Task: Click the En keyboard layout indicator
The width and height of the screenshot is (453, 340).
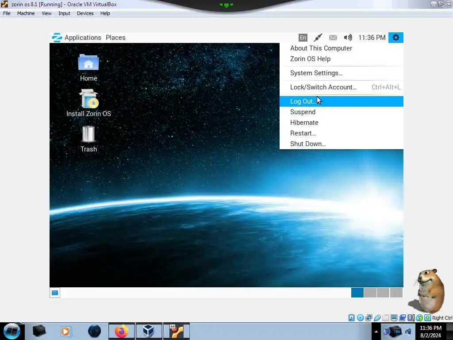Action: 303,38
